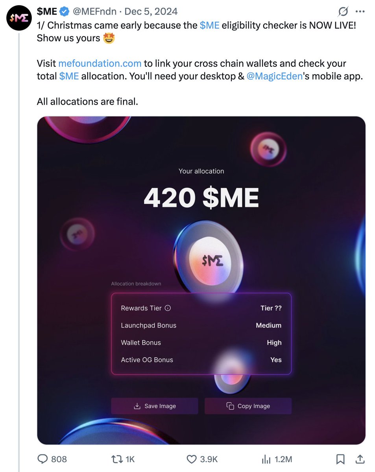Click the blue verified badge
375x472 pixels.
[65, 12]
